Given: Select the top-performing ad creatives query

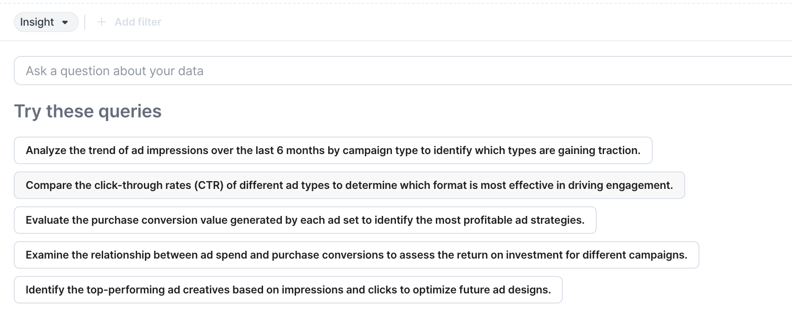Looking at the screenshot, I should click(288, 290).
